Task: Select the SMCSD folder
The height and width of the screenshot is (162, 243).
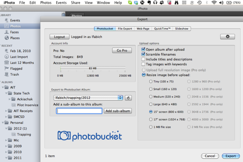Action: (19, 117)
